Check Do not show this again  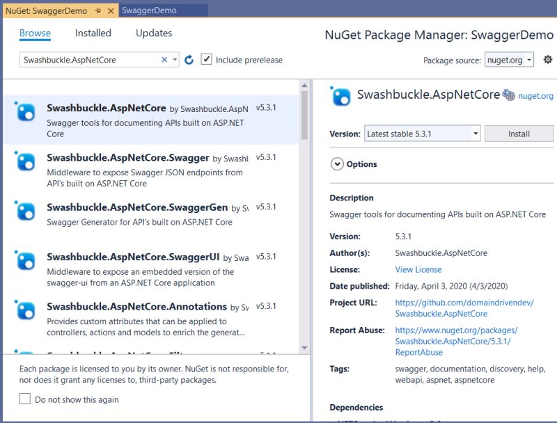(x=24, y=399)
